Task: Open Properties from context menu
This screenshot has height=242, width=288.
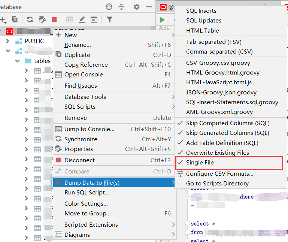Action: [115, 149]
